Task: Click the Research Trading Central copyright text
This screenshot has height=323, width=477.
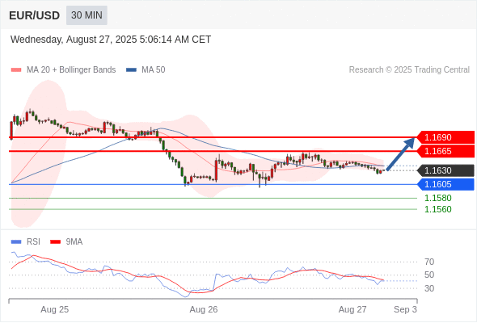Action: point(409,70)
